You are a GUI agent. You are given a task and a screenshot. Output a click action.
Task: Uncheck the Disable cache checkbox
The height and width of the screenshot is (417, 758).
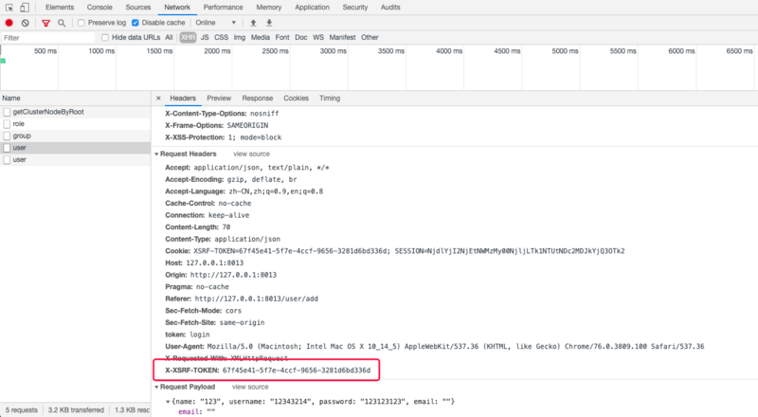(135, 23)
